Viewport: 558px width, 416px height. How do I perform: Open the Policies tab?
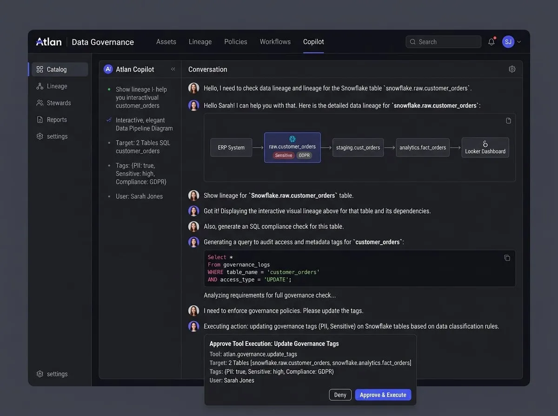pos(236,42)
